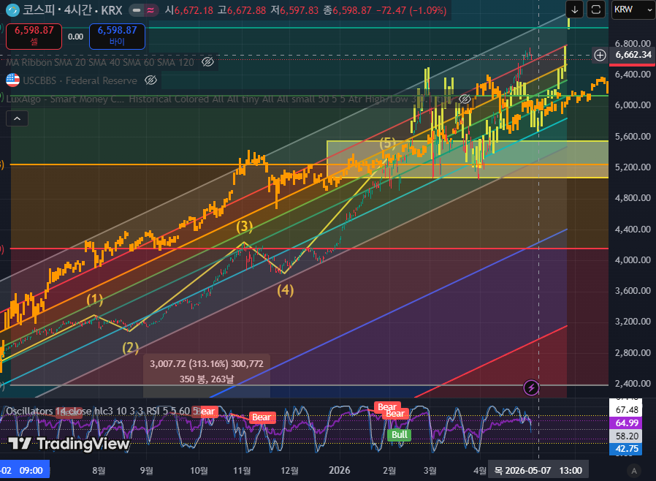
Task: Click the fullscreen frame icon at top right
Action: [x=596, y=10]
